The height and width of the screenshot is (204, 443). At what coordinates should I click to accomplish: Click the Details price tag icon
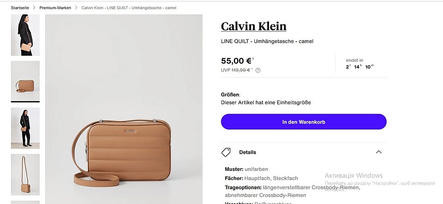click(x=226, y=152)
